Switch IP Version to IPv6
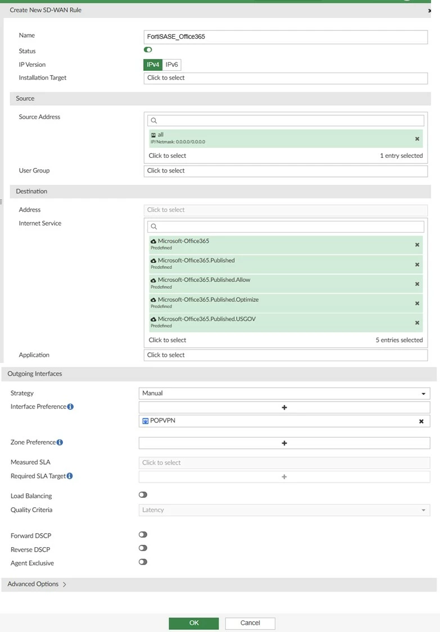The width and height of the screenshot is (440, 632). point(172,65)
